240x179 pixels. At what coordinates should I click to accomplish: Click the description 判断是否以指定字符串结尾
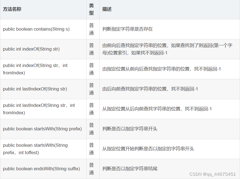130,169
